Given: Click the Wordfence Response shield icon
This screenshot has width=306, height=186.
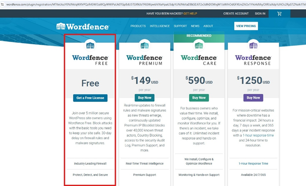Looking at the screenshot, I should point(253,46).
